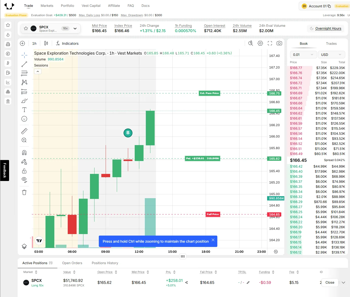Viewport: 350px width, 297px height.
Task: Take a chart snapshot with camera icon
Action: 279,43
